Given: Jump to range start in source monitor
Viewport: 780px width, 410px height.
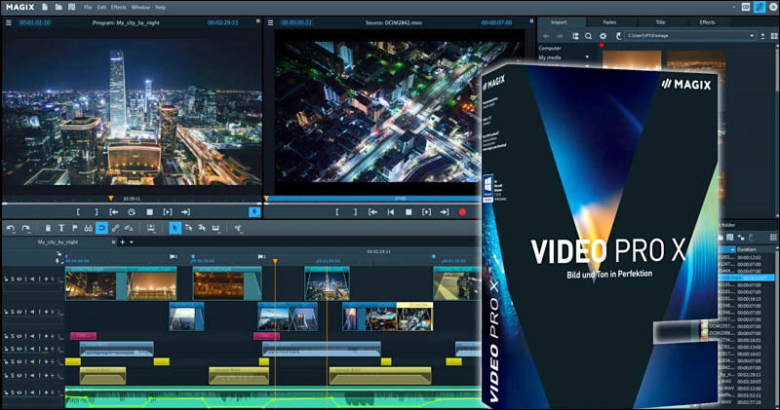Looking at the screenshot, I should coord(372,212).
